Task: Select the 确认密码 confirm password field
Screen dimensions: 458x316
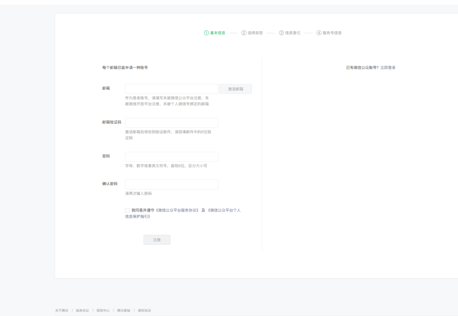Action: click(x=171, y=184)
